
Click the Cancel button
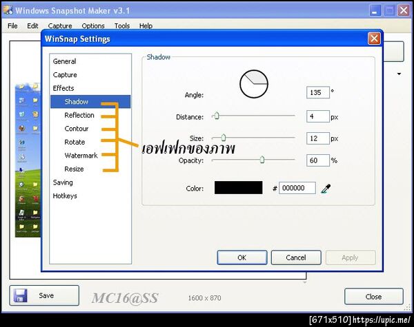pyautogui.click(x=296, y=257)
